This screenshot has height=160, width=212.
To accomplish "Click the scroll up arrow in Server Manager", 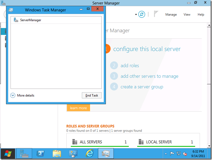I will (209, 25).
